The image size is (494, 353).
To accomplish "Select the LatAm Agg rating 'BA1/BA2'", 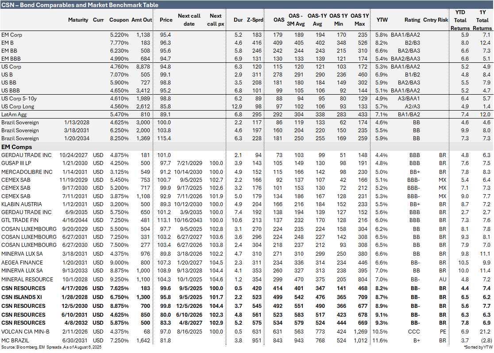I will click(x=409, y=114).
